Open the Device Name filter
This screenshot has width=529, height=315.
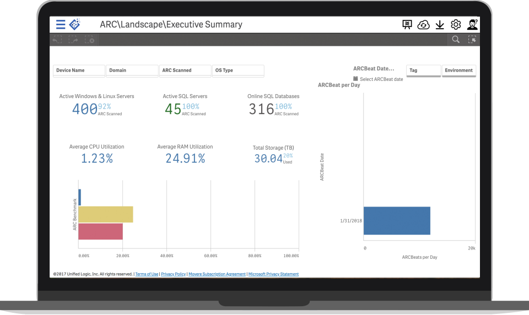pyautogui.click(x=79, y=70)
